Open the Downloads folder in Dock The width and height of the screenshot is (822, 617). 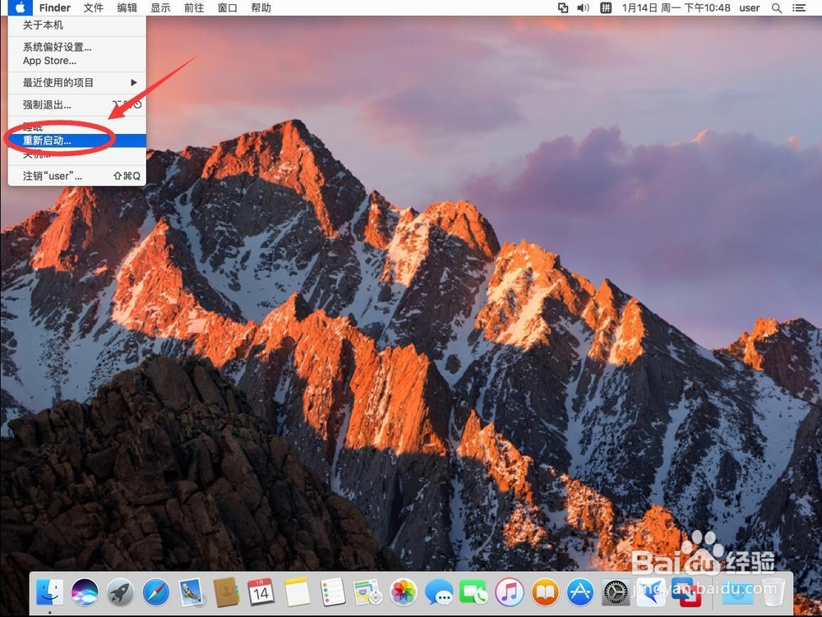click(737, 592)
